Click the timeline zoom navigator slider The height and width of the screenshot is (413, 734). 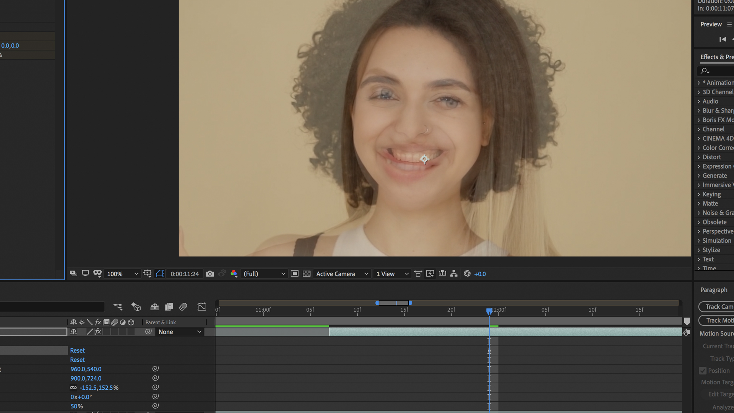coord(394,303)
